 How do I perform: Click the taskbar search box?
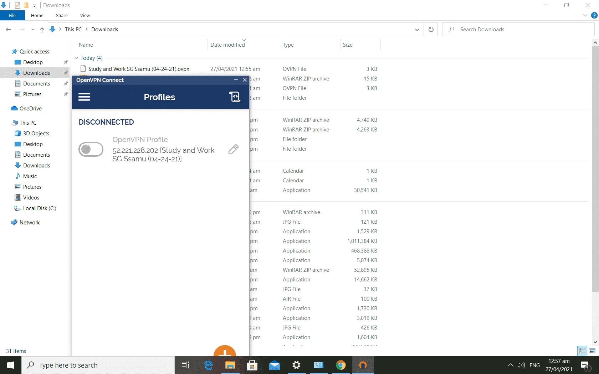[98, 365]
